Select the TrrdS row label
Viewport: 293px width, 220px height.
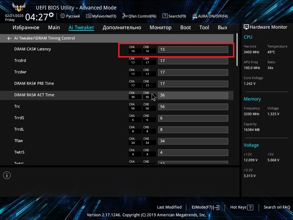pos(19,118)
